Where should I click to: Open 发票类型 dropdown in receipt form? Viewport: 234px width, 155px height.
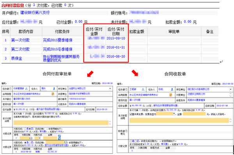point(174,114)
